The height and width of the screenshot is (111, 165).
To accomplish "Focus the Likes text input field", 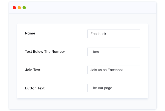I will pos(114,52).
